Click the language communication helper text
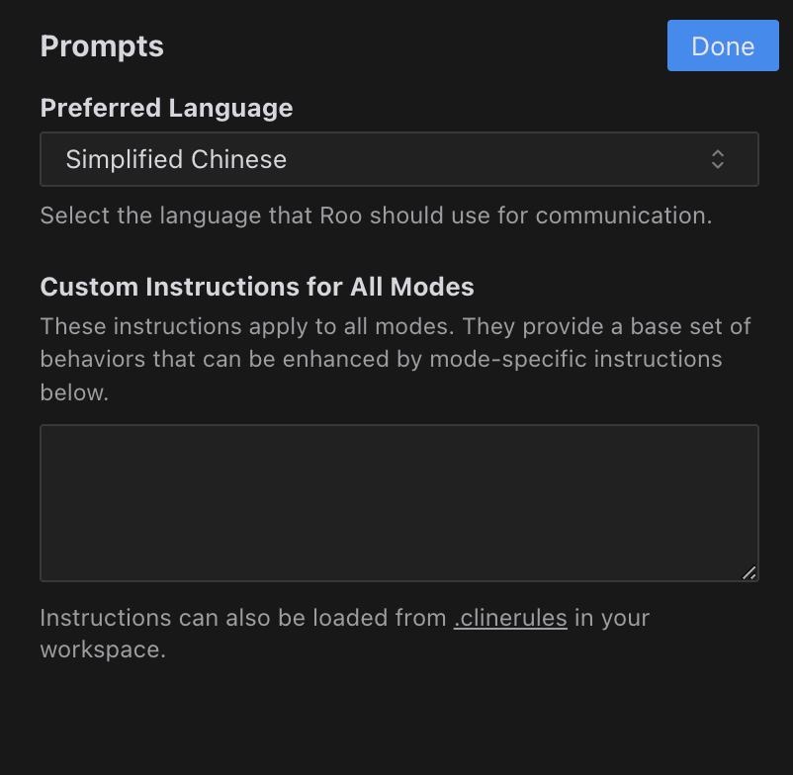The height and width of the screenshot is (775, 793). (376, 215)
